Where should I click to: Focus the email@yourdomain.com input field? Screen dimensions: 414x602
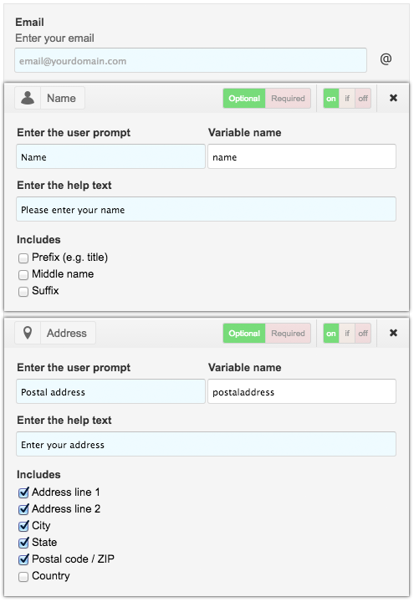coord(191,60)
